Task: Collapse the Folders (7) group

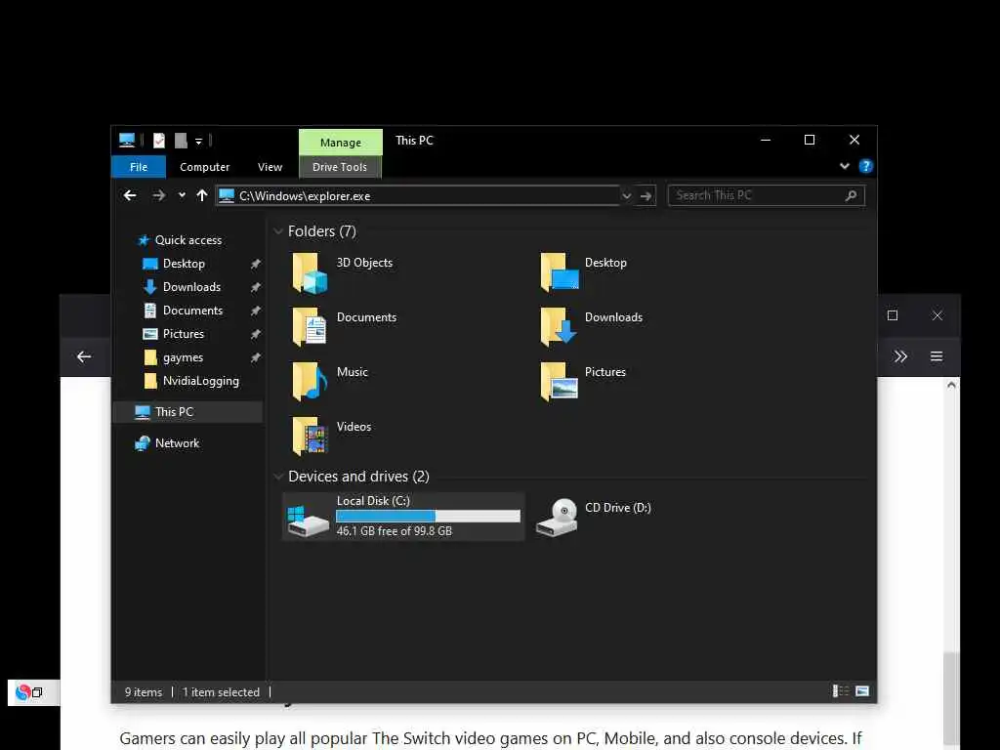Action: pos(278,231)
